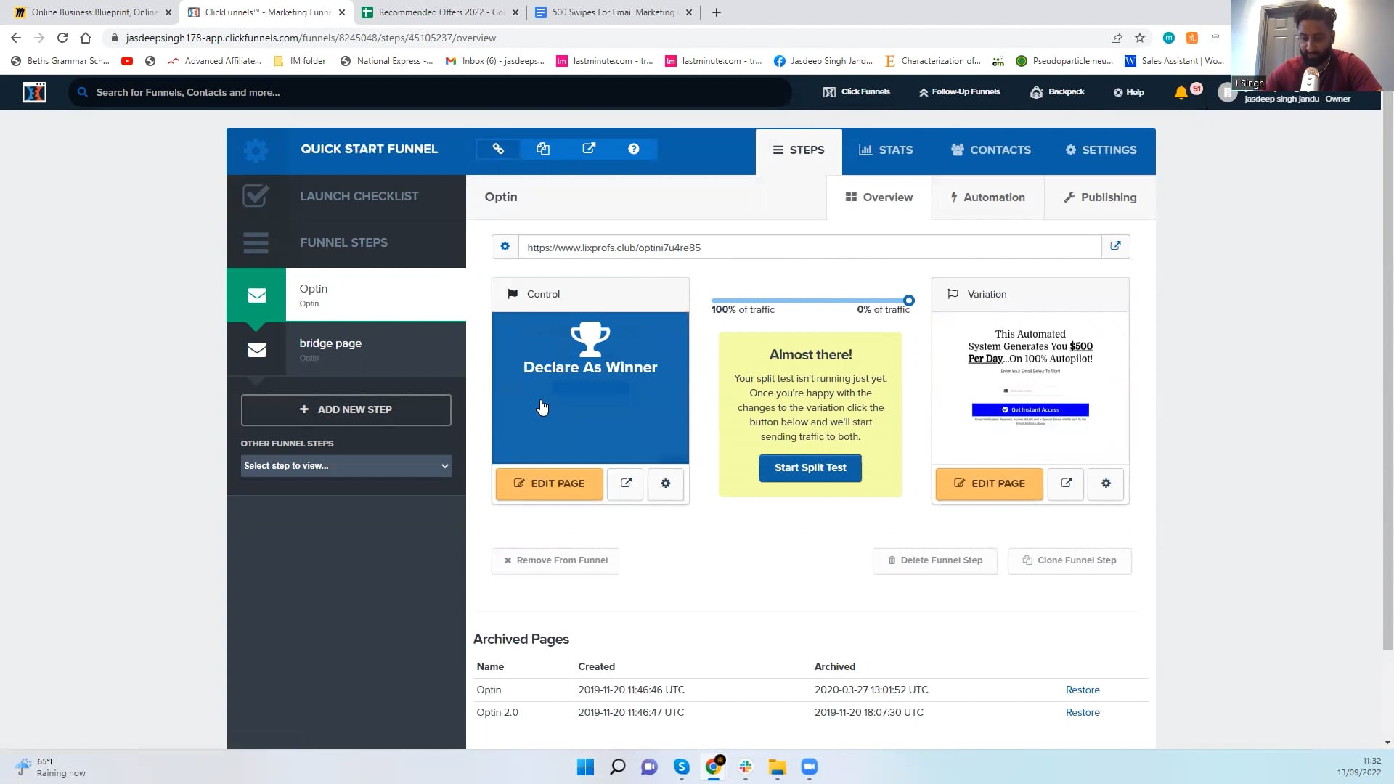Screen dimensions: 1394x784
Task: Click ADD NEW STEP button
Action: 346,410
